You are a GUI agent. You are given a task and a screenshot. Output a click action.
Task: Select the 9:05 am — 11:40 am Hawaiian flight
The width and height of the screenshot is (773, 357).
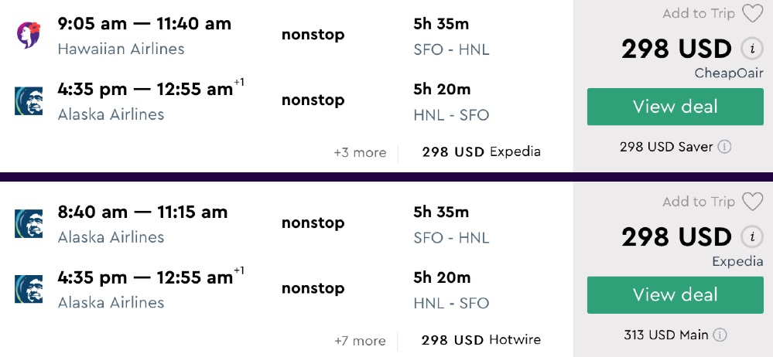[x=144, y=24]
